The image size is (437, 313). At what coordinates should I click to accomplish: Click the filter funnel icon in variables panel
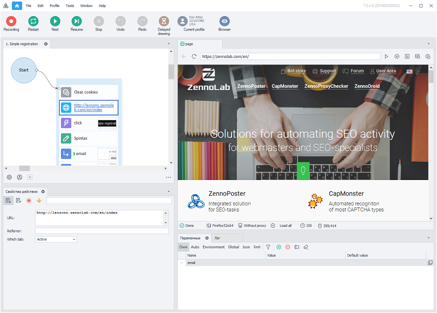[268, 247]
